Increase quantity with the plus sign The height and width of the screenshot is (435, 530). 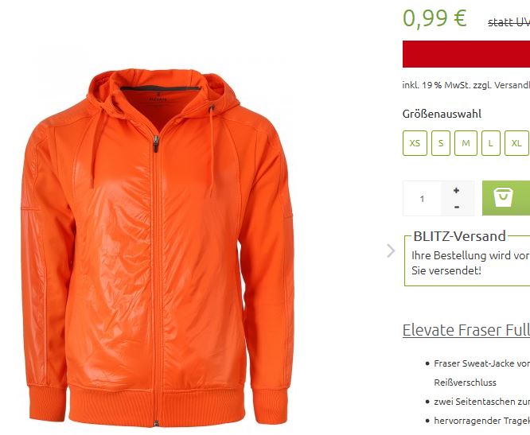tap(457, 191)
